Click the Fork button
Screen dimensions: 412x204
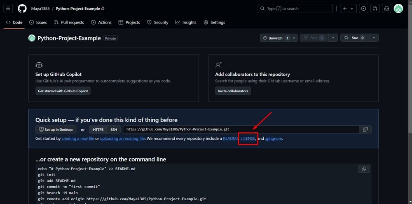314,38
